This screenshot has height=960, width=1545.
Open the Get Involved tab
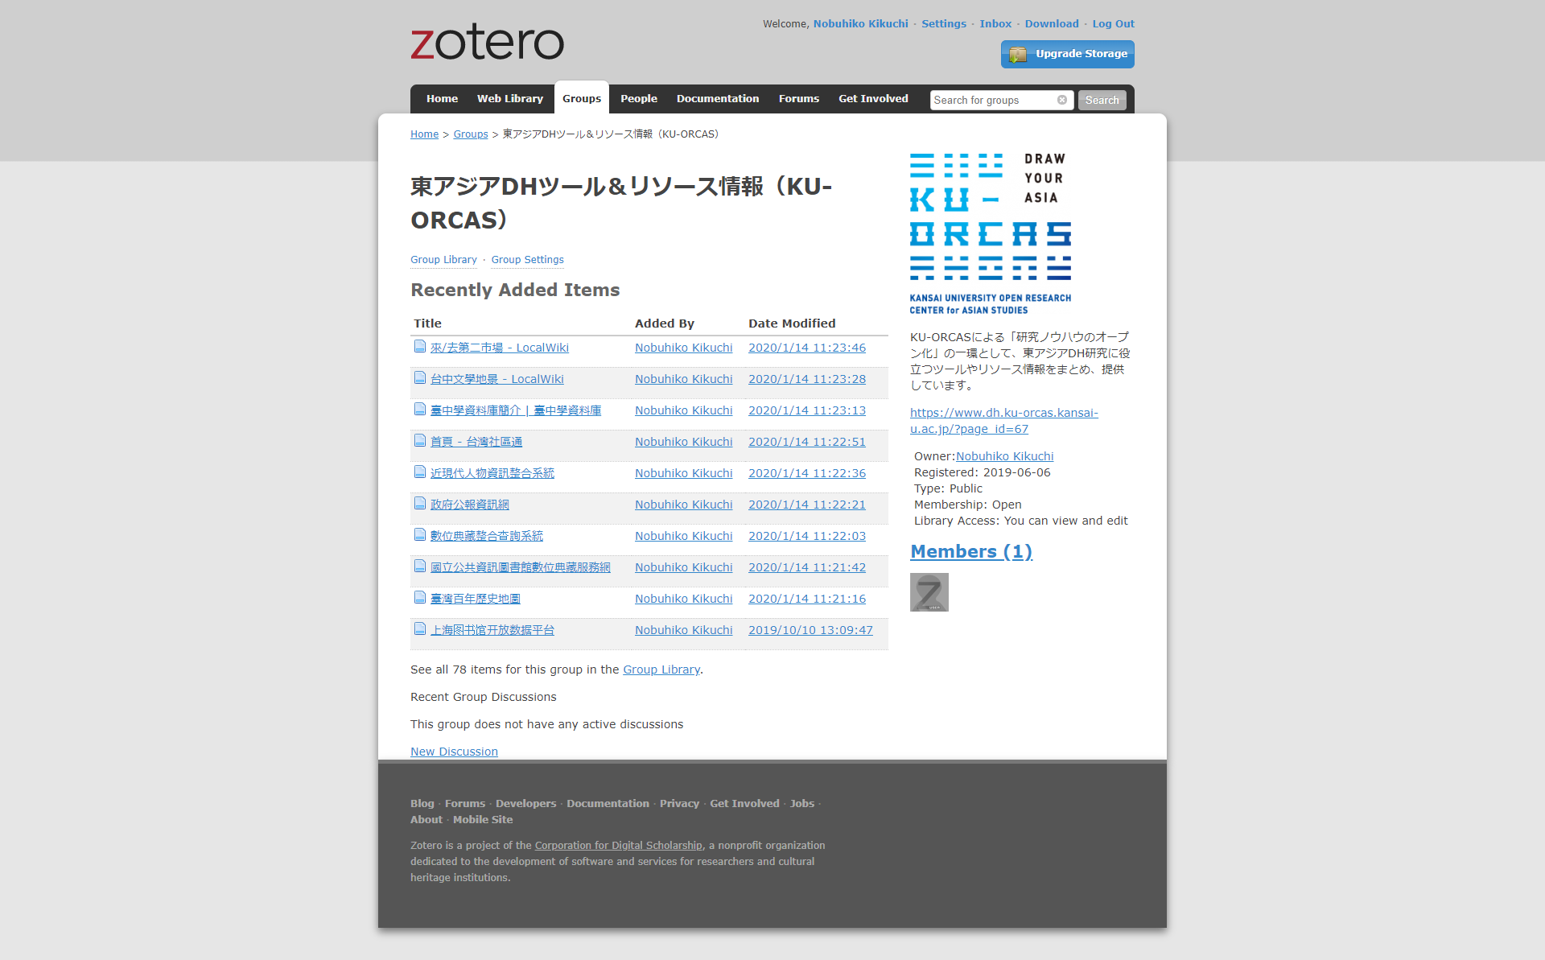click(x=873, y=98)
